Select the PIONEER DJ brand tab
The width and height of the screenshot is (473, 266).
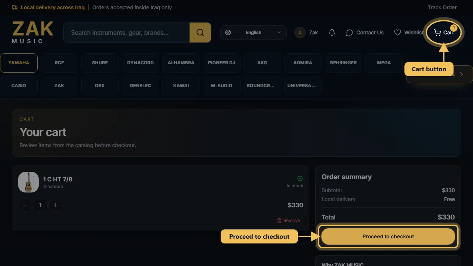222,63
